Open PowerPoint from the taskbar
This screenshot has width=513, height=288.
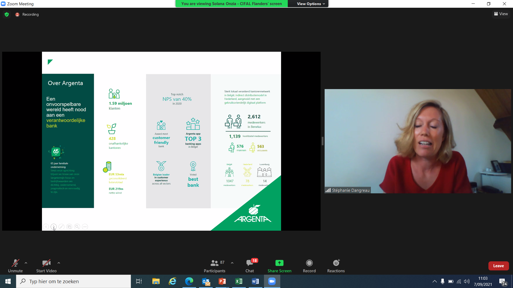(222, 281)
